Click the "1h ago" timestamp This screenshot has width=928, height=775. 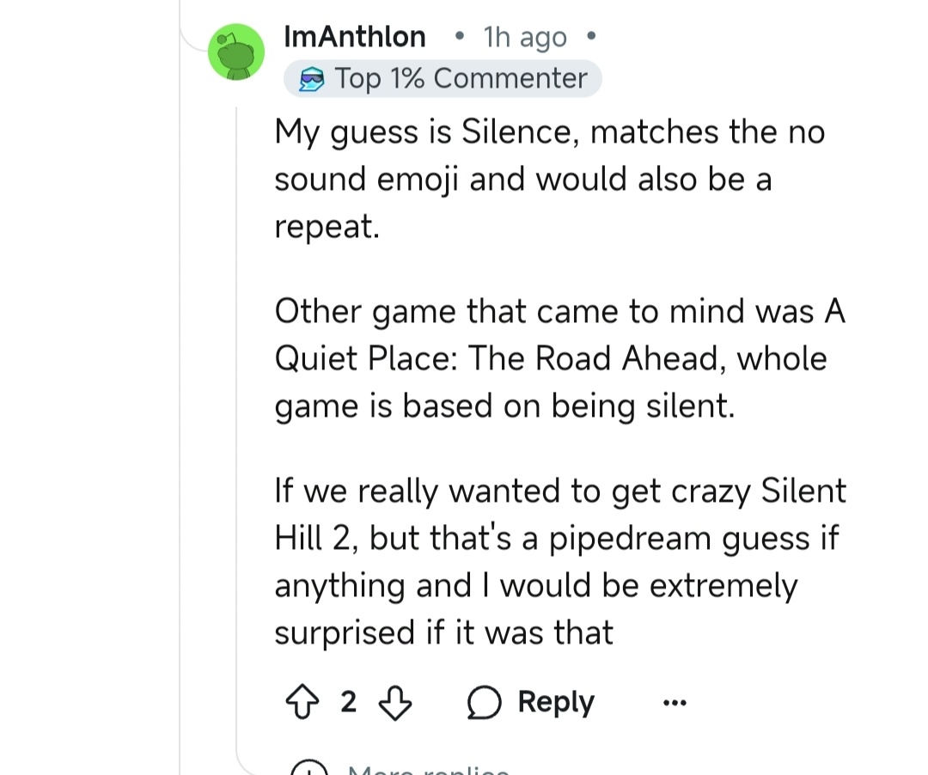525,38
